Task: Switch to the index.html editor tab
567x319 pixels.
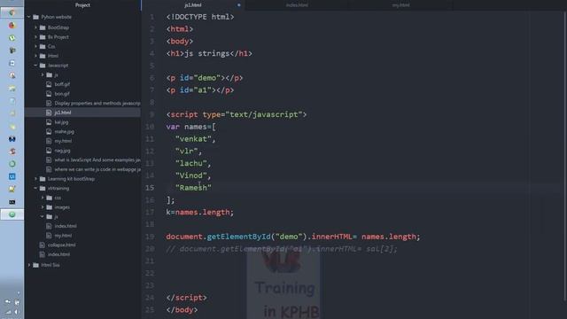Action: [297, 5]
